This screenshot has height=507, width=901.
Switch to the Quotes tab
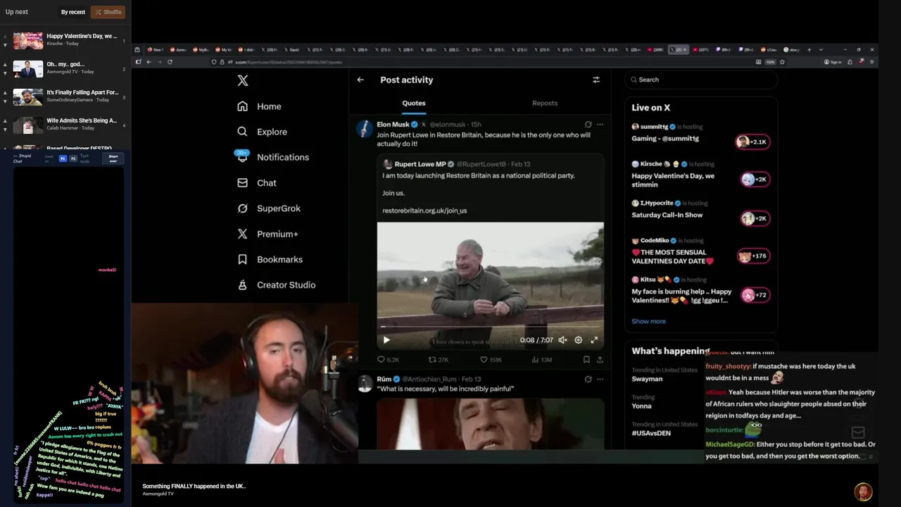click(x=414, y=103)
